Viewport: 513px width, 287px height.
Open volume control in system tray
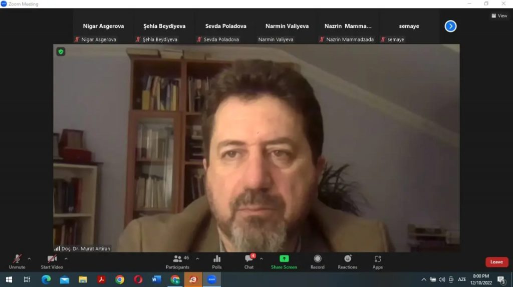pos(442,279)
